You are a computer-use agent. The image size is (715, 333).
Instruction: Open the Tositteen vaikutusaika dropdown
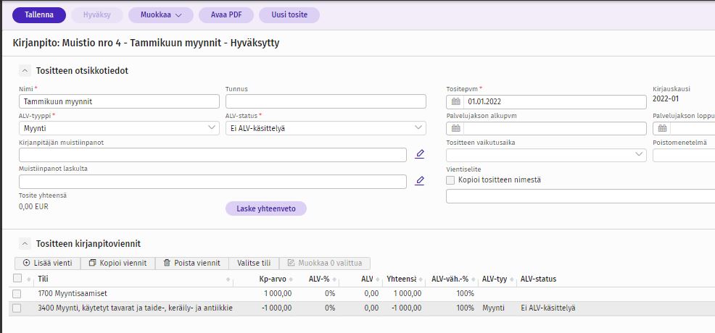click(546, 155)
